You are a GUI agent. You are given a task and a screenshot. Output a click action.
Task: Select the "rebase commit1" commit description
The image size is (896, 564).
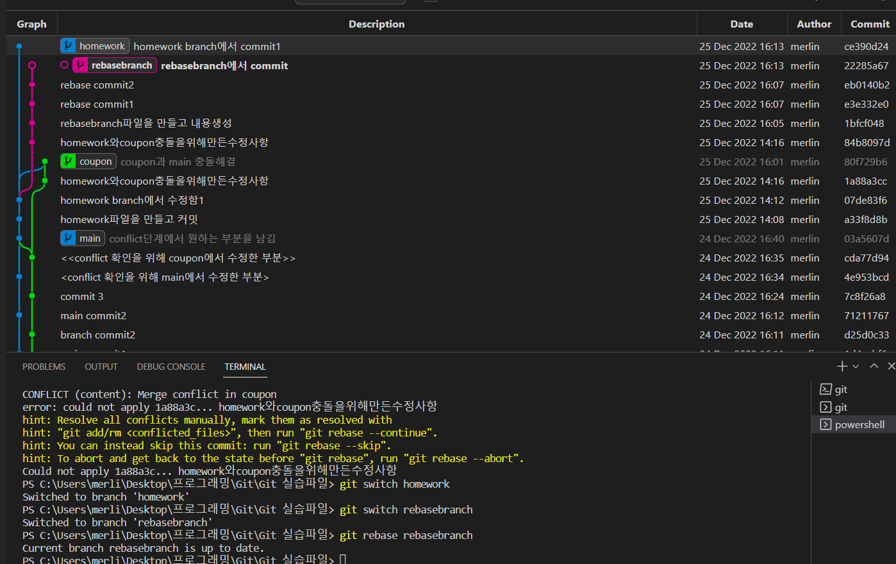(x=97, y=104)
